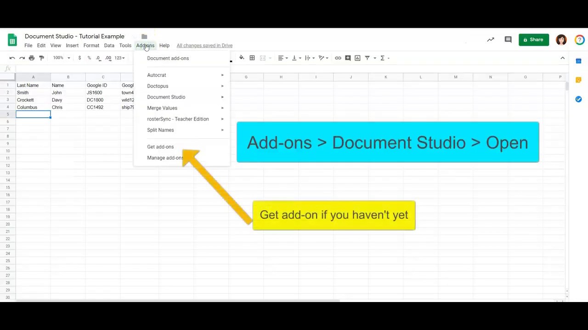Print the spreadsheet
The height and width of the screenshot is (330, 588).
pyautogui.click(x=32, y=58)
